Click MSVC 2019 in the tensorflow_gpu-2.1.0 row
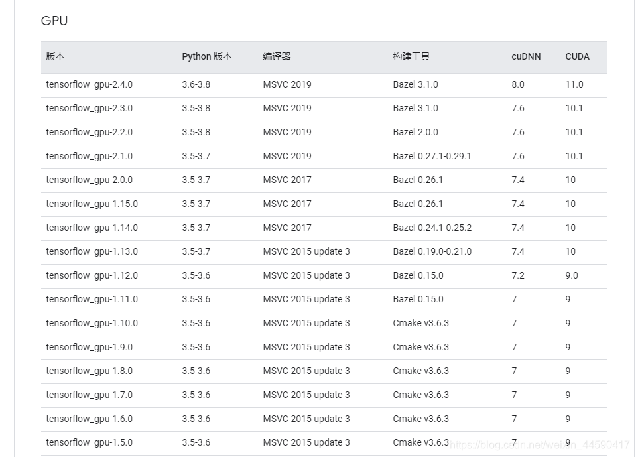Image resolution: width=636 pixels, height=457 pixels. pyautogui.click(x=287, y=157)
